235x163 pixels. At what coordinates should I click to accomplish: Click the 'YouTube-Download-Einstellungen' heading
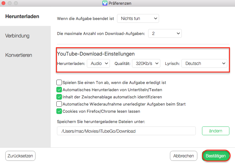click(x=96, y=54)
